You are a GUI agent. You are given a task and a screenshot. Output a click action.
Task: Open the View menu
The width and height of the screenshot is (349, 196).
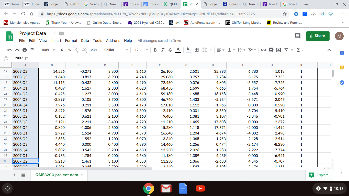point(43,41)
